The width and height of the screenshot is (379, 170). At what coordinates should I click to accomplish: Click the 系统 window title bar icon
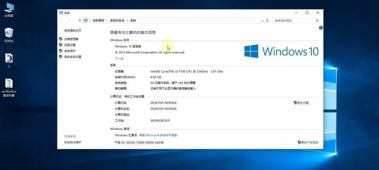[x=61, y=13]
